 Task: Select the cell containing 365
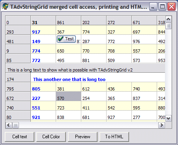coord(119,96)
